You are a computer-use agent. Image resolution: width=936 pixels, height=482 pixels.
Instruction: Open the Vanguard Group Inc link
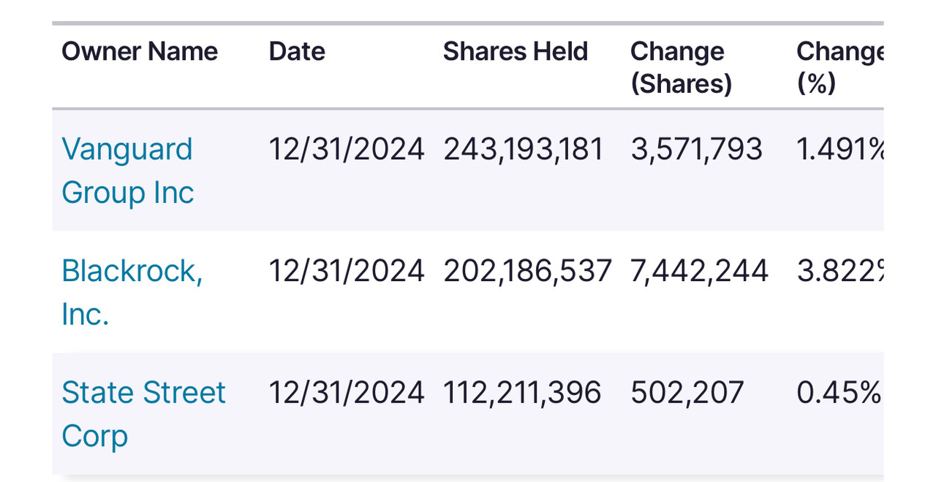(x=127, y=170)
